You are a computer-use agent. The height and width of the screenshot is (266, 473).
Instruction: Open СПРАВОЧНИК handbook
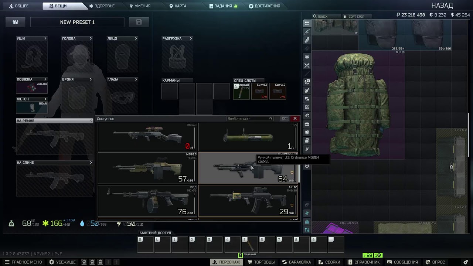tap(363, 262)
